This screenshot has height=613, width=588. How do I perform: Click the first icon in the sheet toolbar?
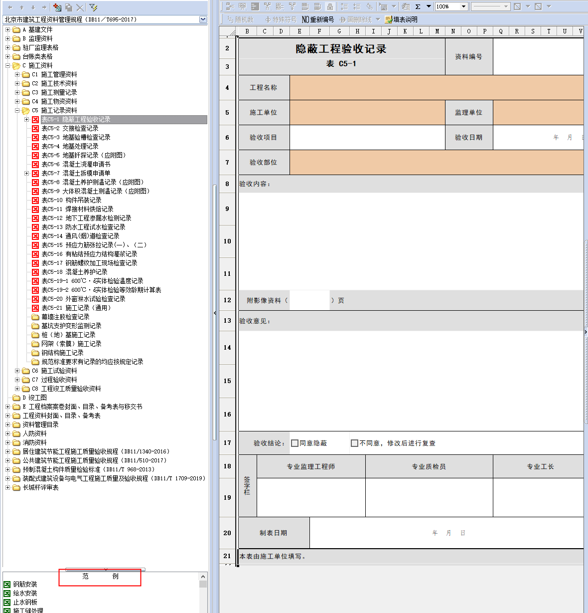coord(230,6)
